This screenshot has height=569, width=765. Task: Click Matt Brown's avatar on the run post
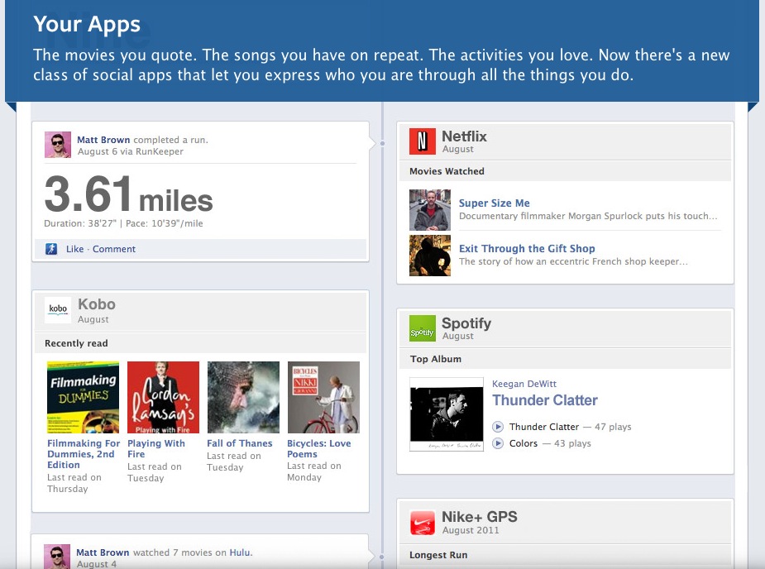pos(58,146)
